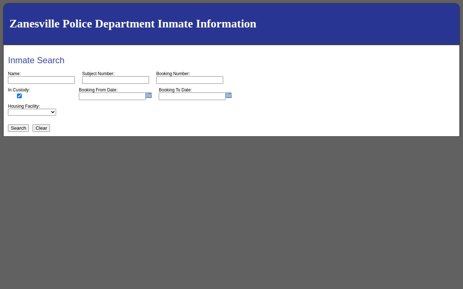
Task: Click the Inmate Search heading
Action: 36,60
